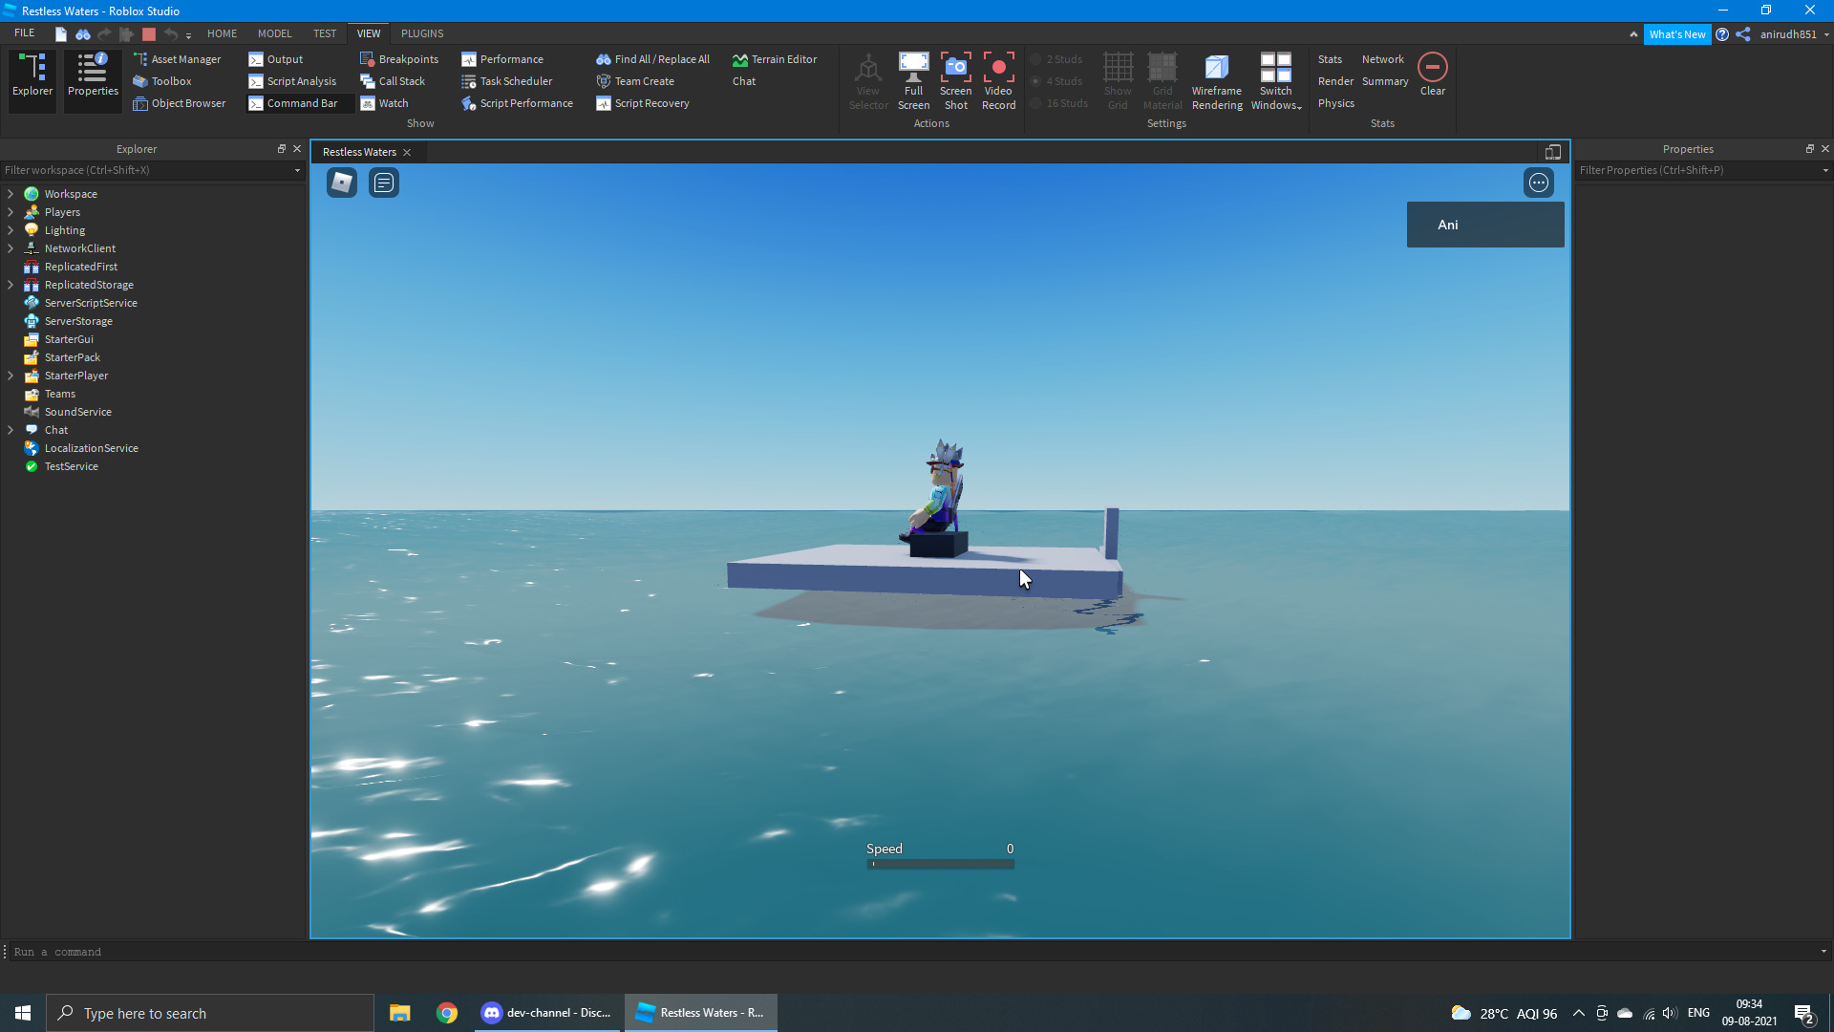Focus the Filter Properties search field

(1703, 170)
